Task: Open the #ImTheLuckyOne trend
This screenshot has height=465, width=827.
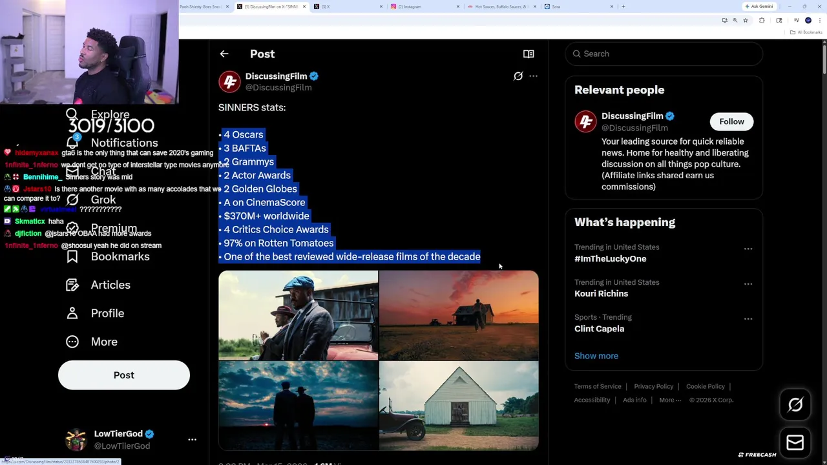Action: point(610,258)
